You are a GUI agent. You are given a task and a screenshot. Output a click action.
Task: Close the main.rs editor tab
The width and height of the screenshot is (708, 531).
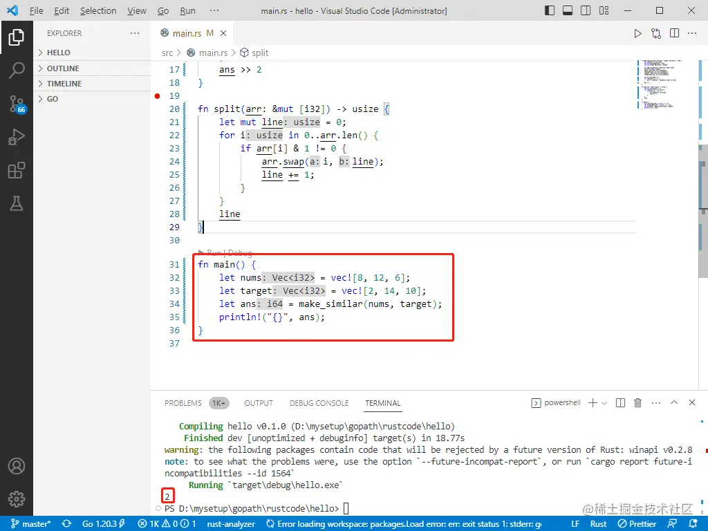223,33
